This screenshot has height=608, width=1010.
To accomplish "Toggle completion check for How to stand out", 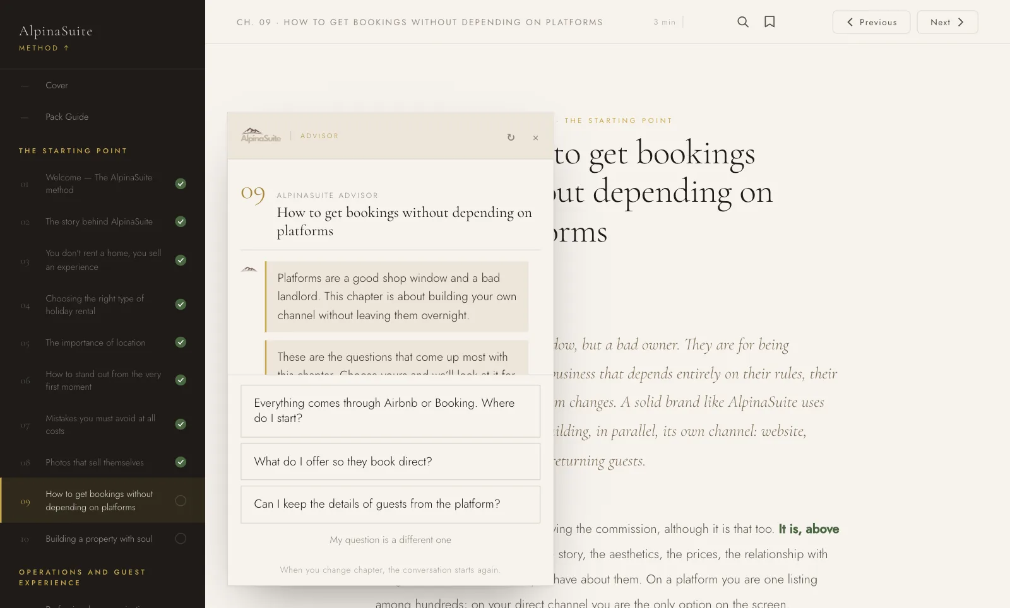I will tap(181, 380).
